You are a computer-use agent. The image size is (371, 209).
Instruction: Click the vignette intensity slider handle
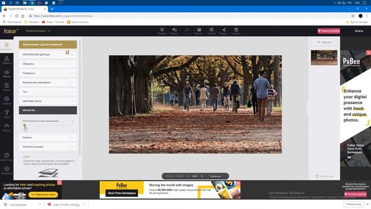pyautogui.click(x=24, y=125)
